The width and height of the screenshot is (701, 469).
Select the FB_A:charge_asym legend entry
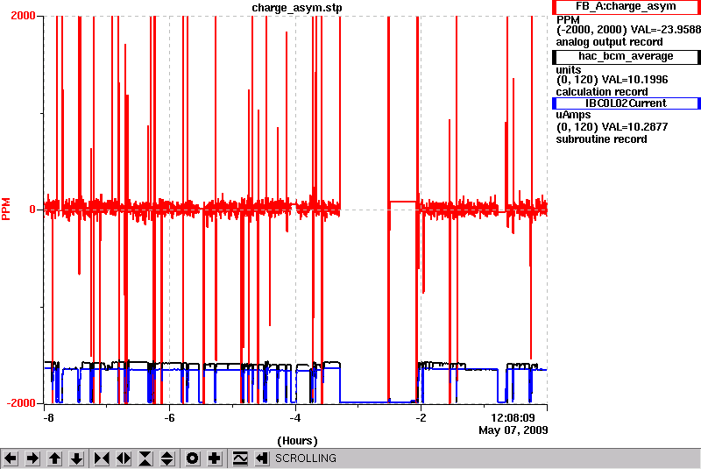627,7
